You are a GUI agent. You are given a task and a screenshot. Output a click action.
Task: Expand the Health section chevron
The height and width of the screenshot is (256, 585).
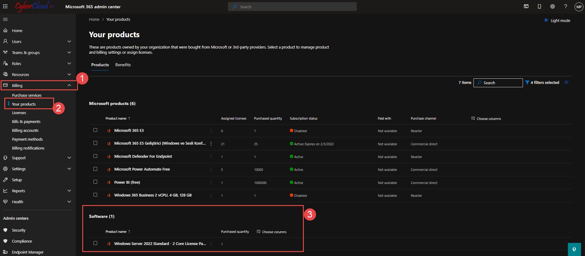click(x=69, y=202)
